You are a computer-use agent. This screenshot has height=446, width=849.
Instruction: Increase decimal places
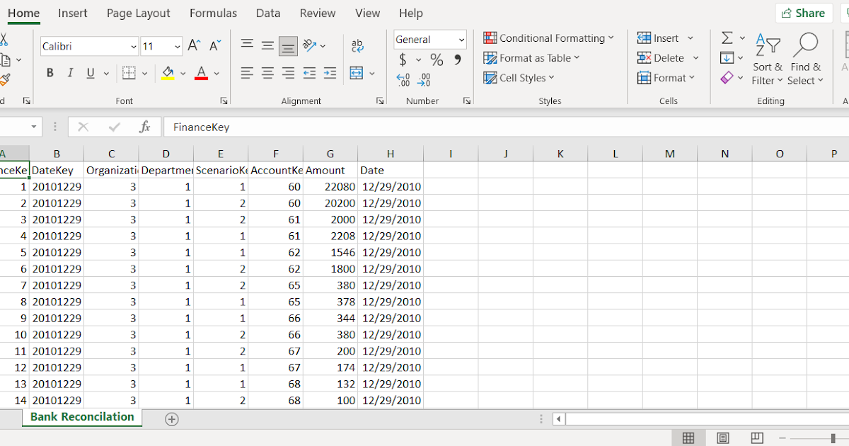coord(405,79)
